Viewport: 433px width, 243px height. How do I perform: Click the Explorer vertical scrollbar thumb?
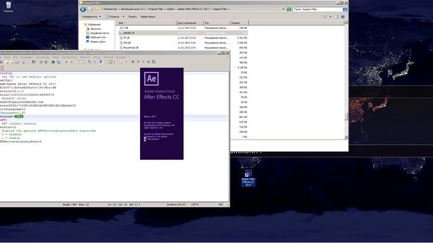[x=346, y=116]
